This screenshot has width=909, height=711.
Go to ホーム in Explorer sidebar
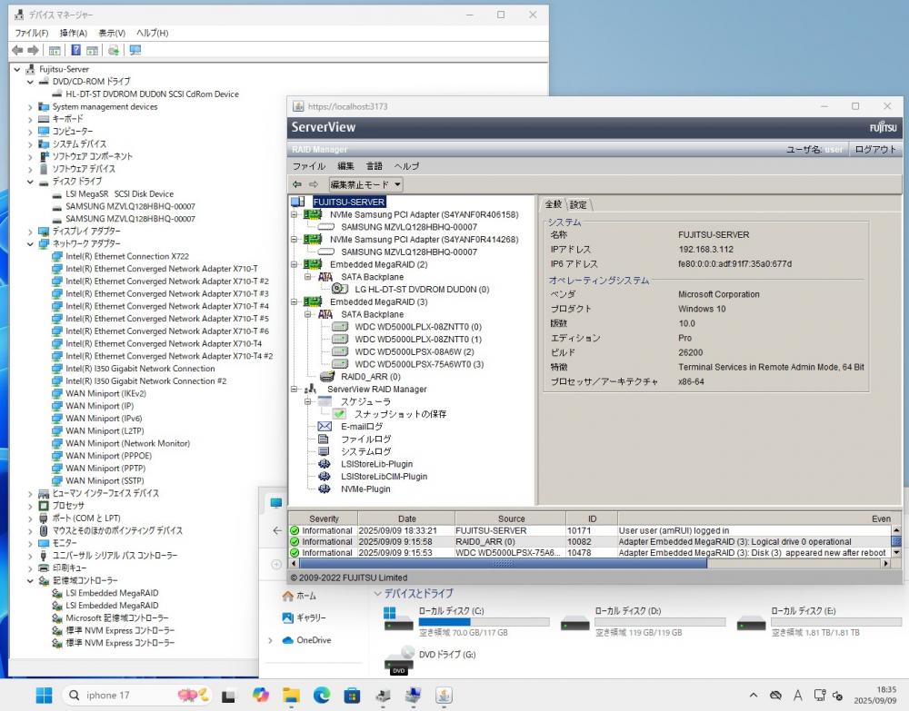coord(299,596)
